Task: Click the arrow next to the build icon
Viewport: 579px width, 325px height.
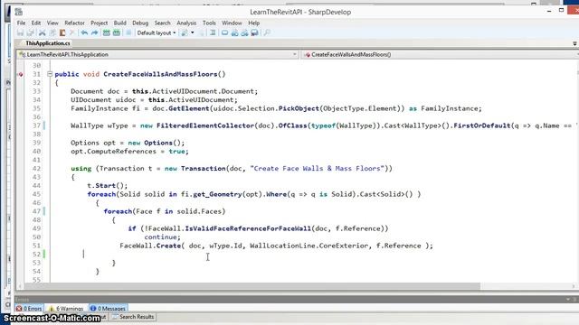Action: point(193,32)
